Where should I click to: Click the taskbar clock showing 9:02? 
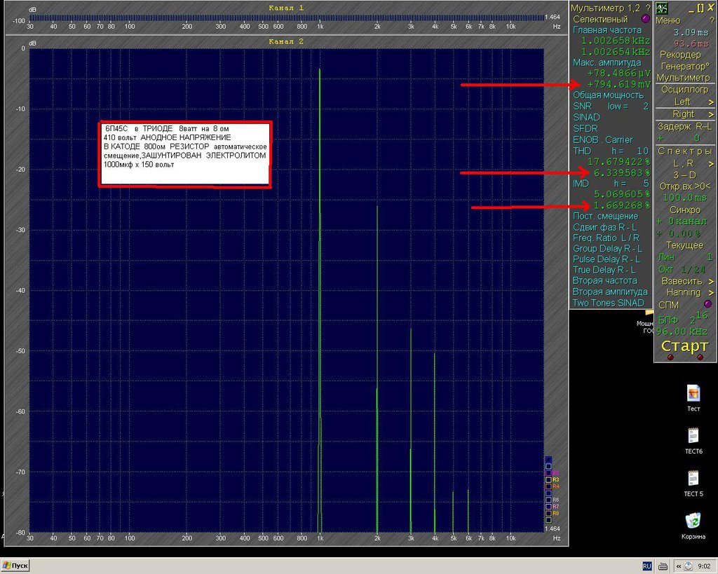coord(704,566)
